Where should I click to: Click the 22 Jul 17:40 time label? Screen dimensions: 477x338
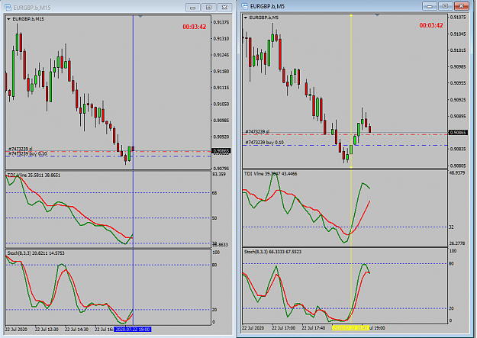pos(314,328)
